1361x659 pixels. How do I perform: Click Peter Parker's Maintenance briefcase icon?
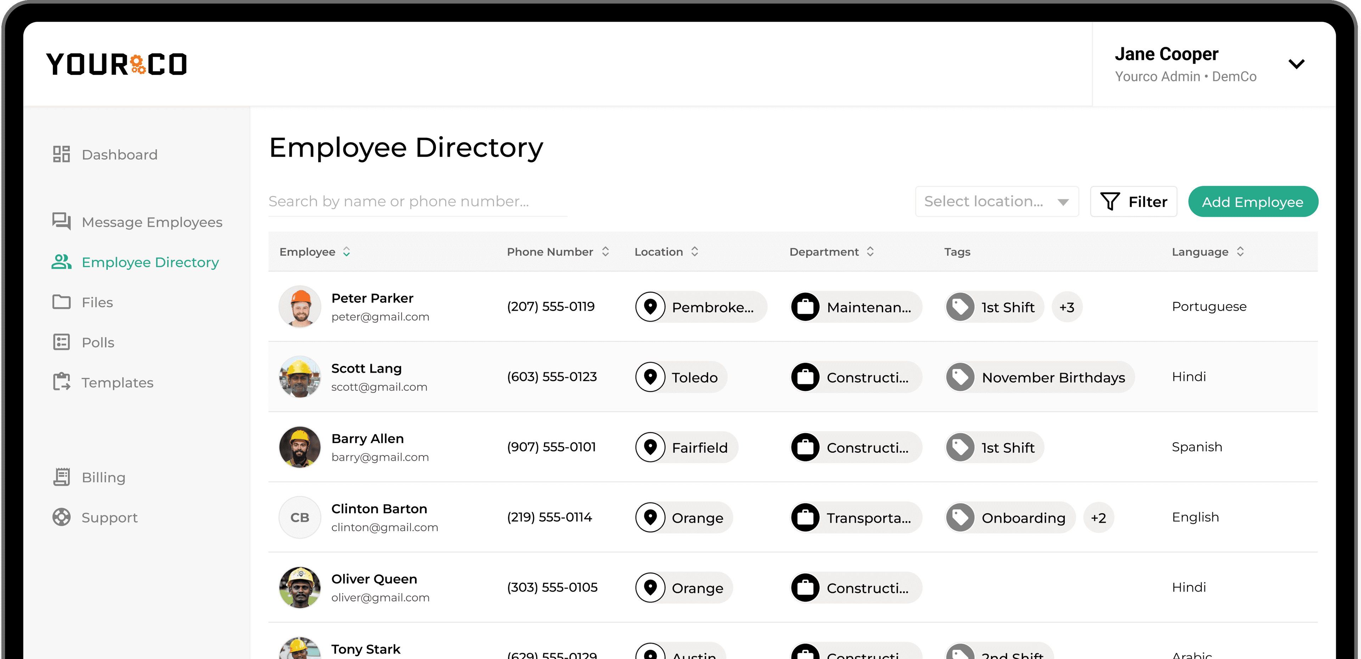tap(805, 307)
